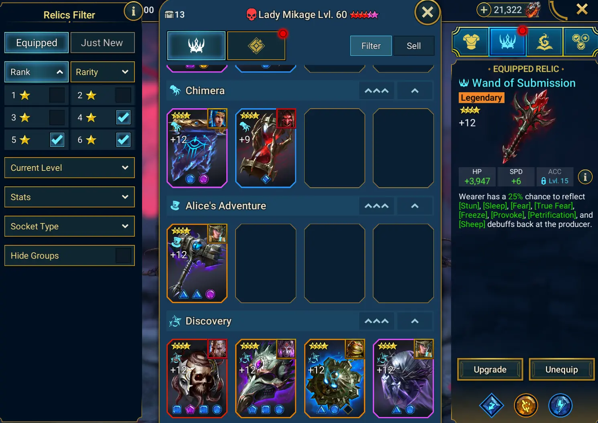The height and width of the screenshot is (423, 598).
Task: Select the +12 Alice's Adventure hammer relic
Action: click(197, 263)
